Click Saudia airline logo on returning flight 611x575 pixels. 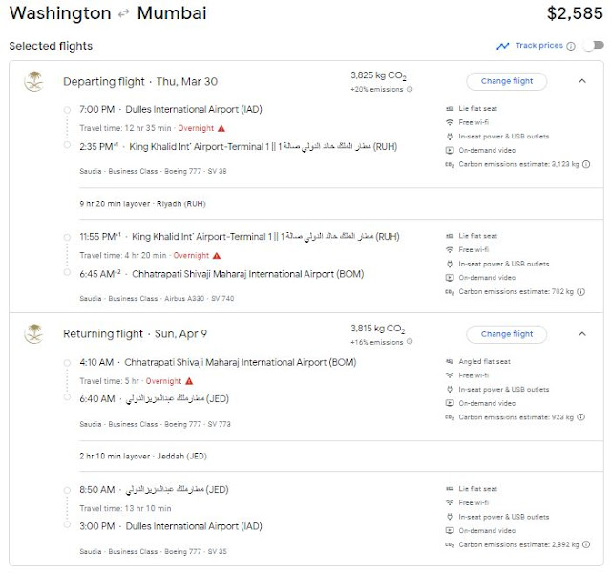tap(33, 335)
